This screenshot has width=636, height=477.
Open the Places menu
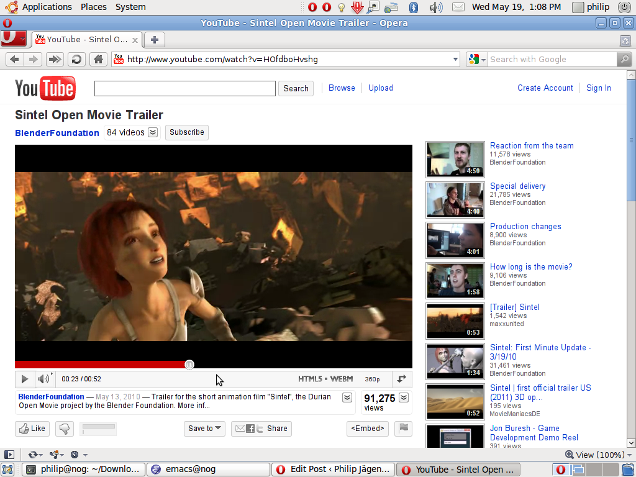(93, 7)
